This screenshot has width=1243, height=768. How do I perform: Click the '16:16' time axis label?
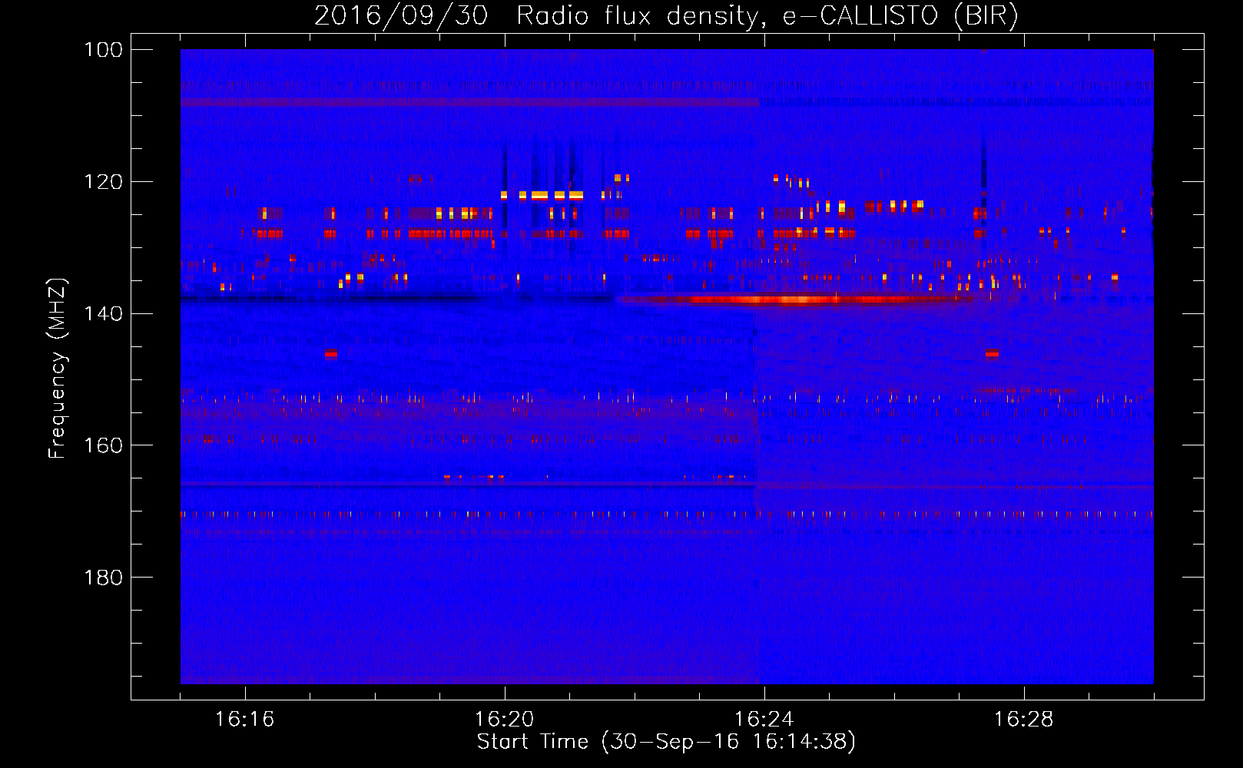[x=244, y=720]
